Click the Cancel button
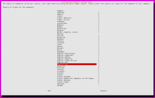Viewport: 155px width, 98px height. pyautogui.click(x=103, y=91)
